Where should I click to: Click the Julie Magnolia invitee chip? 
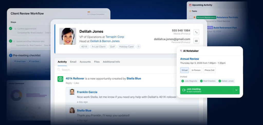(189, 81)
